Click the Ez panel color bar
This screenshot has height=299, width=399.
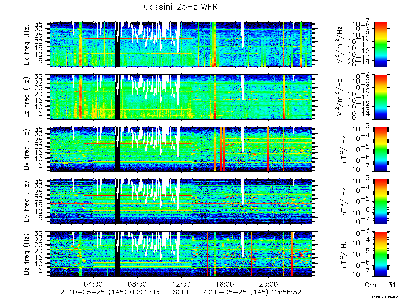click(x=380, y=97)
